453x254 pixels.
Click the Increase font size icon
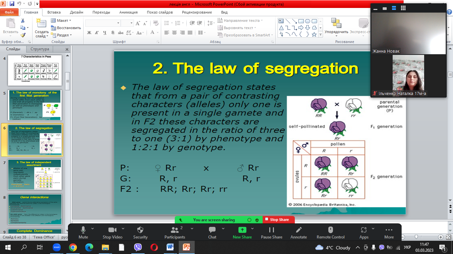point(138,23)
